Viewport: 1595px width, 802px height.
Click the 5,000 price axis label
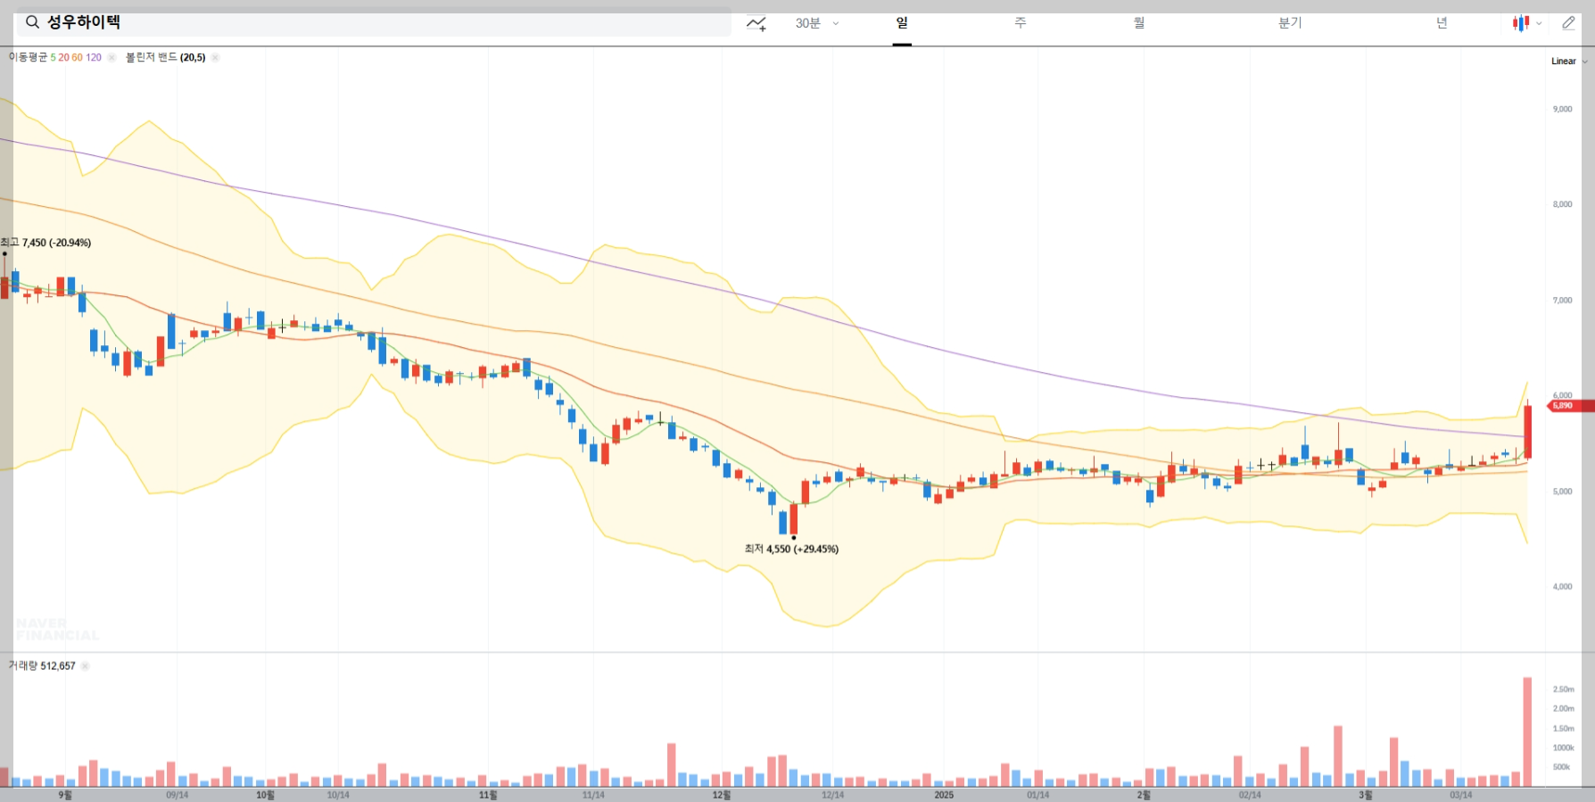(1562, 492)
